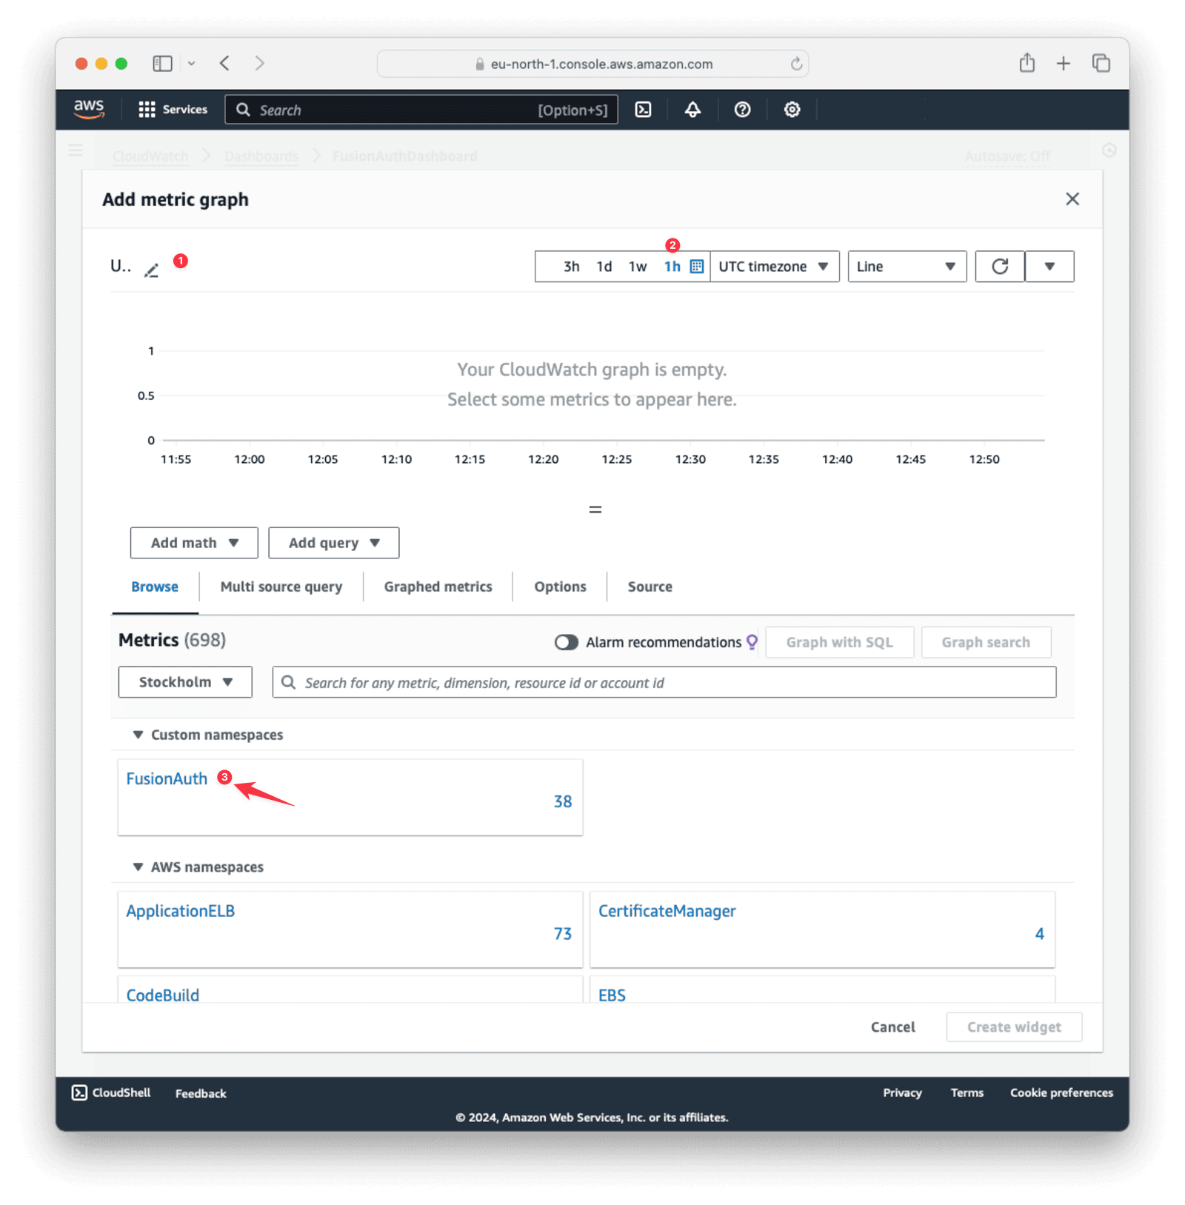Open the Line graph type dropdown
1185x1205 pixels.
click(x=907, y=267)
